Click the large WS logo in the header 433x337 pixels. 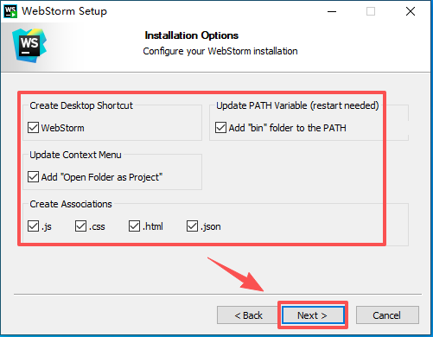click(x=29, y=46)
